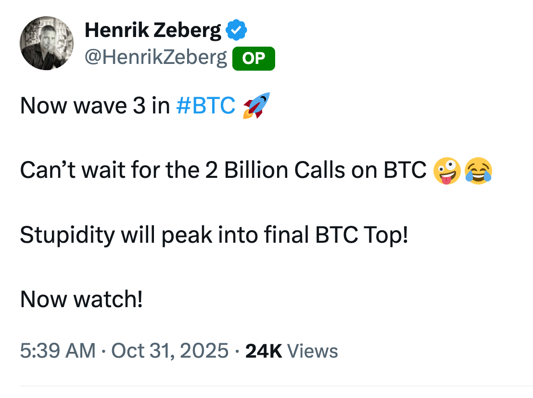Click the tears of joy emoji
This screenshot has height=398, width=533.
tap(478, 171)
